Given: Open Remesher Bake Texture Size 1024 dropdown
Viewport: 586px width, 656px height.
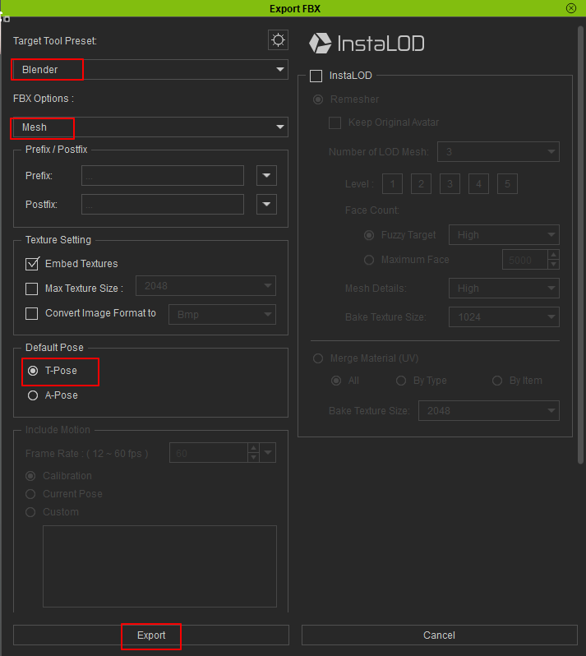Looking at the screenshot, I should point(504,317).
